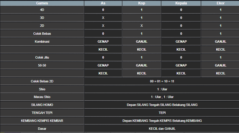Click GANJIL under Ekor in Kombinasi row
The height and width of the screenshot is (133, 239).
pyautogui.click(x=220, y=41)
